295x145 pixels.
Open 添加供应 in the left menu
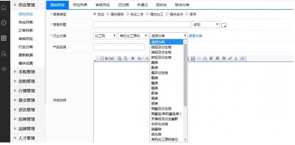pyautogui.click(x=26, y=14)
